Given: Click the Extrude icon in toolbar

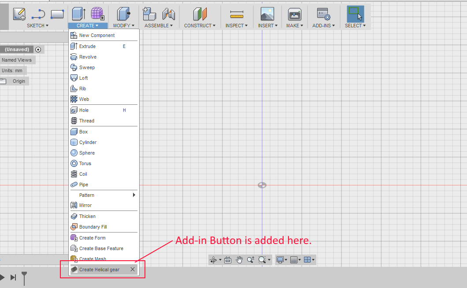Looking at the screenshot, I should 78,14.
